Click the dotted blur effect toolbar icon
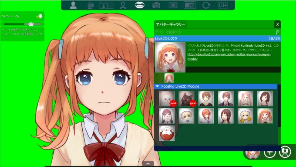This screenshot has height=167, width=296. (x=173, y=5)
